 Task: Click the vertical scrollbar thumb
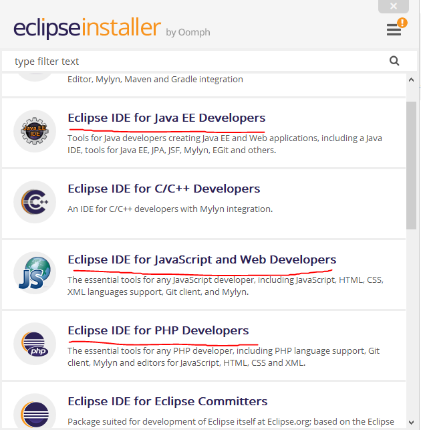coord(411,165)
